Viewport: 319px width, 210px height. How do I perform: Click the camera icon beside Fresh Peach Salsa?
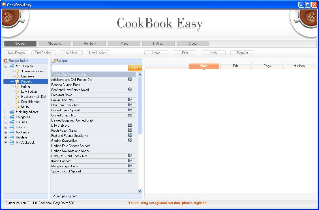click(130, 130)
